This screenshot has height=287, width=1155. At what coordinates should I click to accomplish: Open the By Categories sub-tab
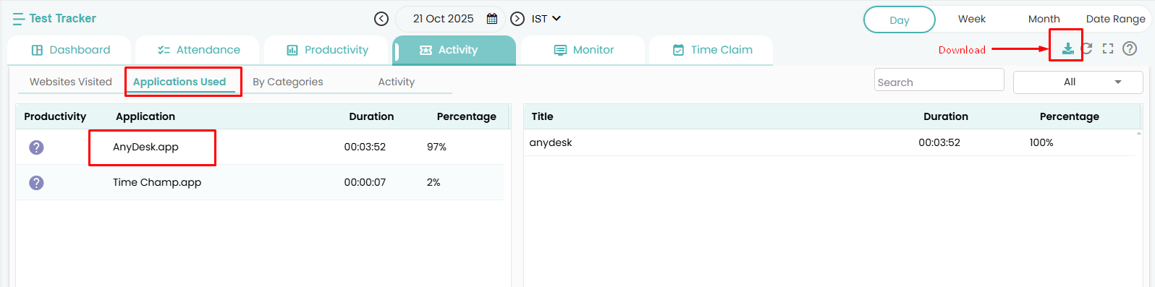coord(288,82)
